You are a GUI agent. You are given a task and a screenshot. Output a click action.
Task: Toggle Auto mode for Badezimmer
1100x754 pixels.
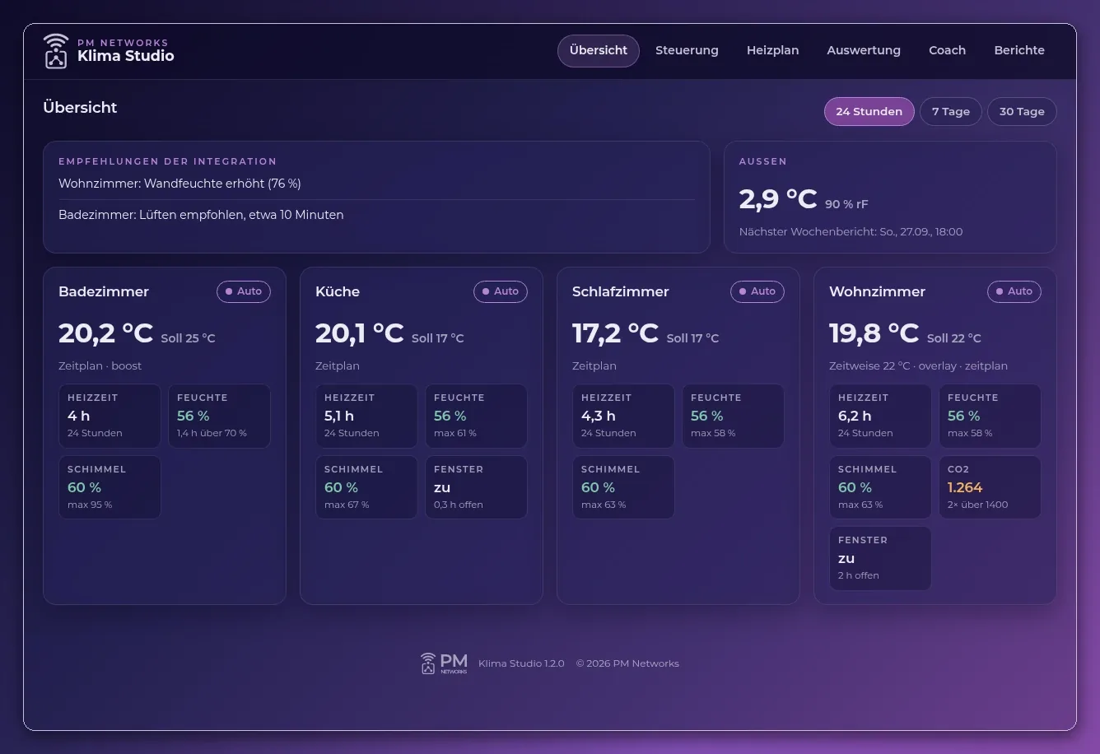point(244,291)
